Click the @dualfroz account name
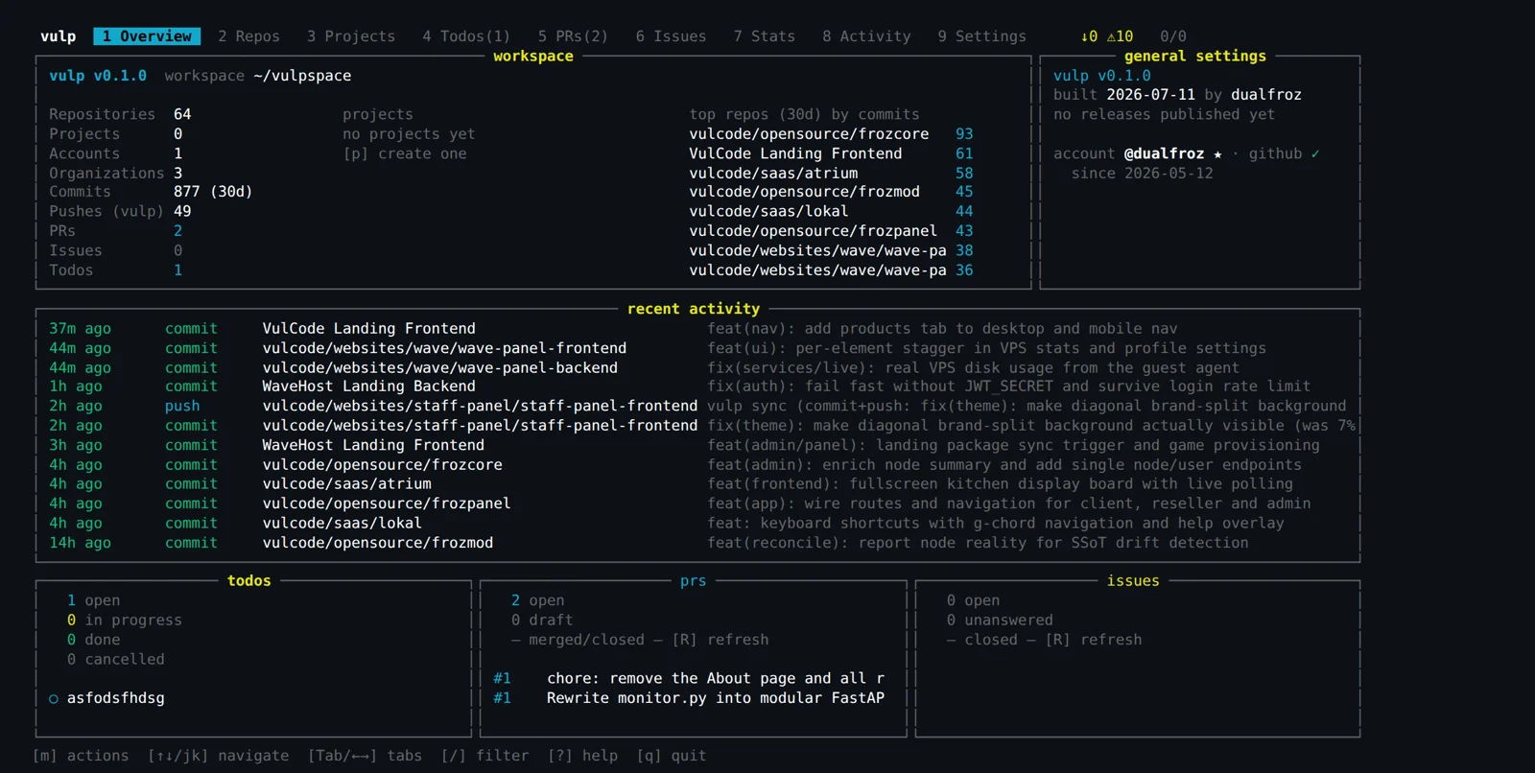 (1165, 153)
